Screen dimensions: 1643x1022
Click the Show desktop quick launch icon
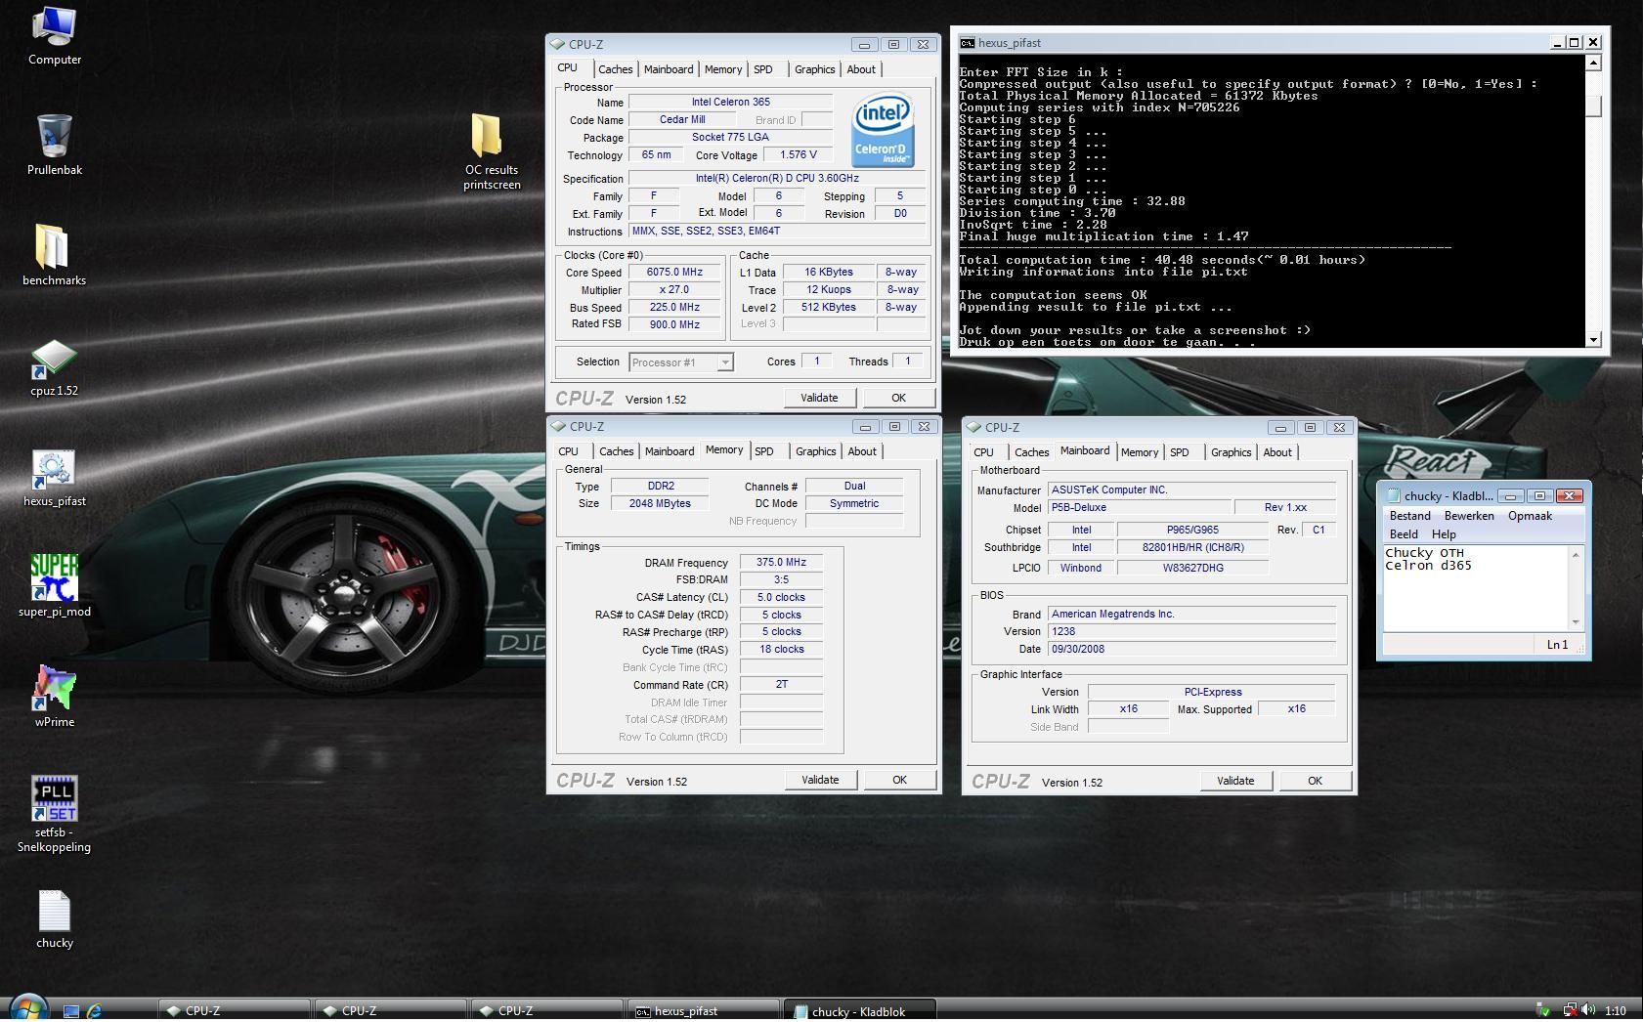point(70,1011)
